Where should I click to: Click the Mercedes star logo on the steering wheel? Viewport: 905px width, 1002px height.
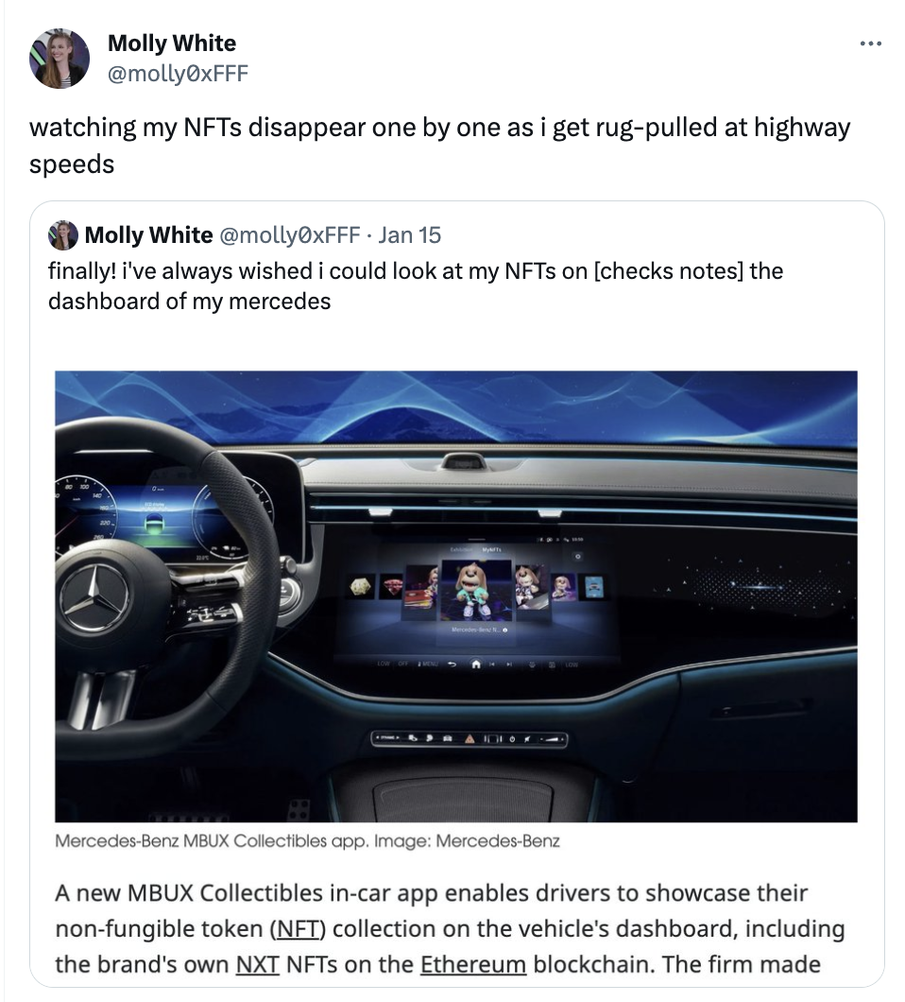coord(94,598)
